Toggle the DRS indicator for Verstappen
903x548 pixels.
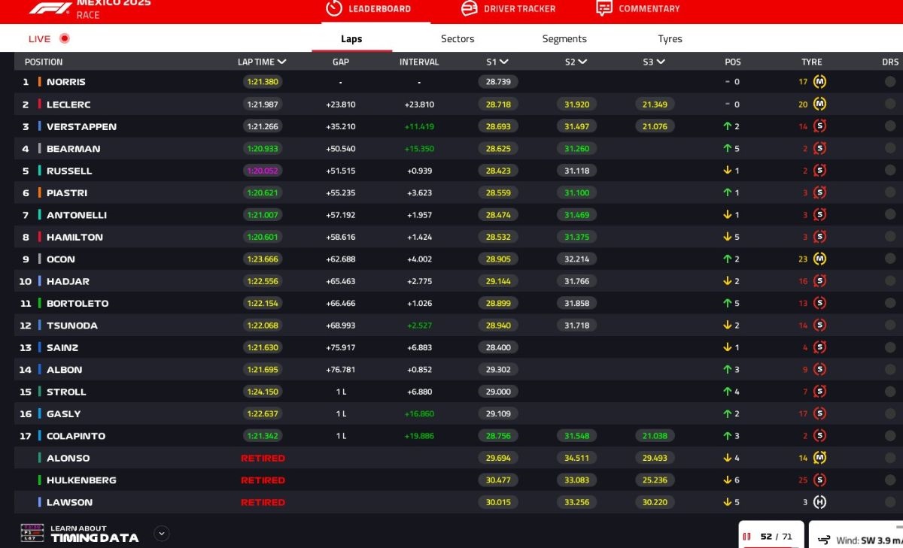click(890, 126)
